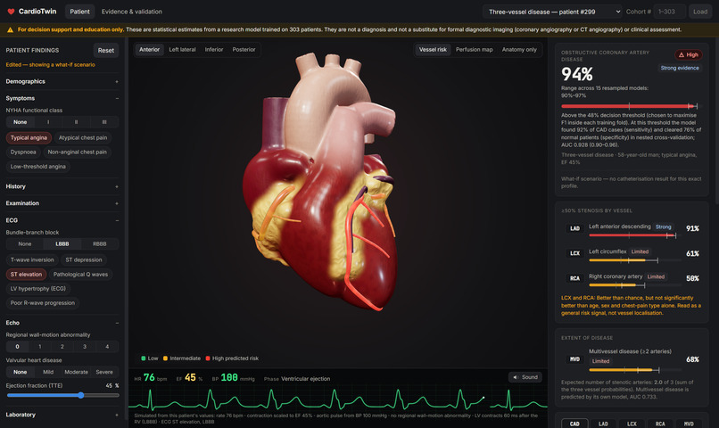719x428 pixels.
Task: Expand the History section
Action: pyautogui.click(x=62, y=186)
